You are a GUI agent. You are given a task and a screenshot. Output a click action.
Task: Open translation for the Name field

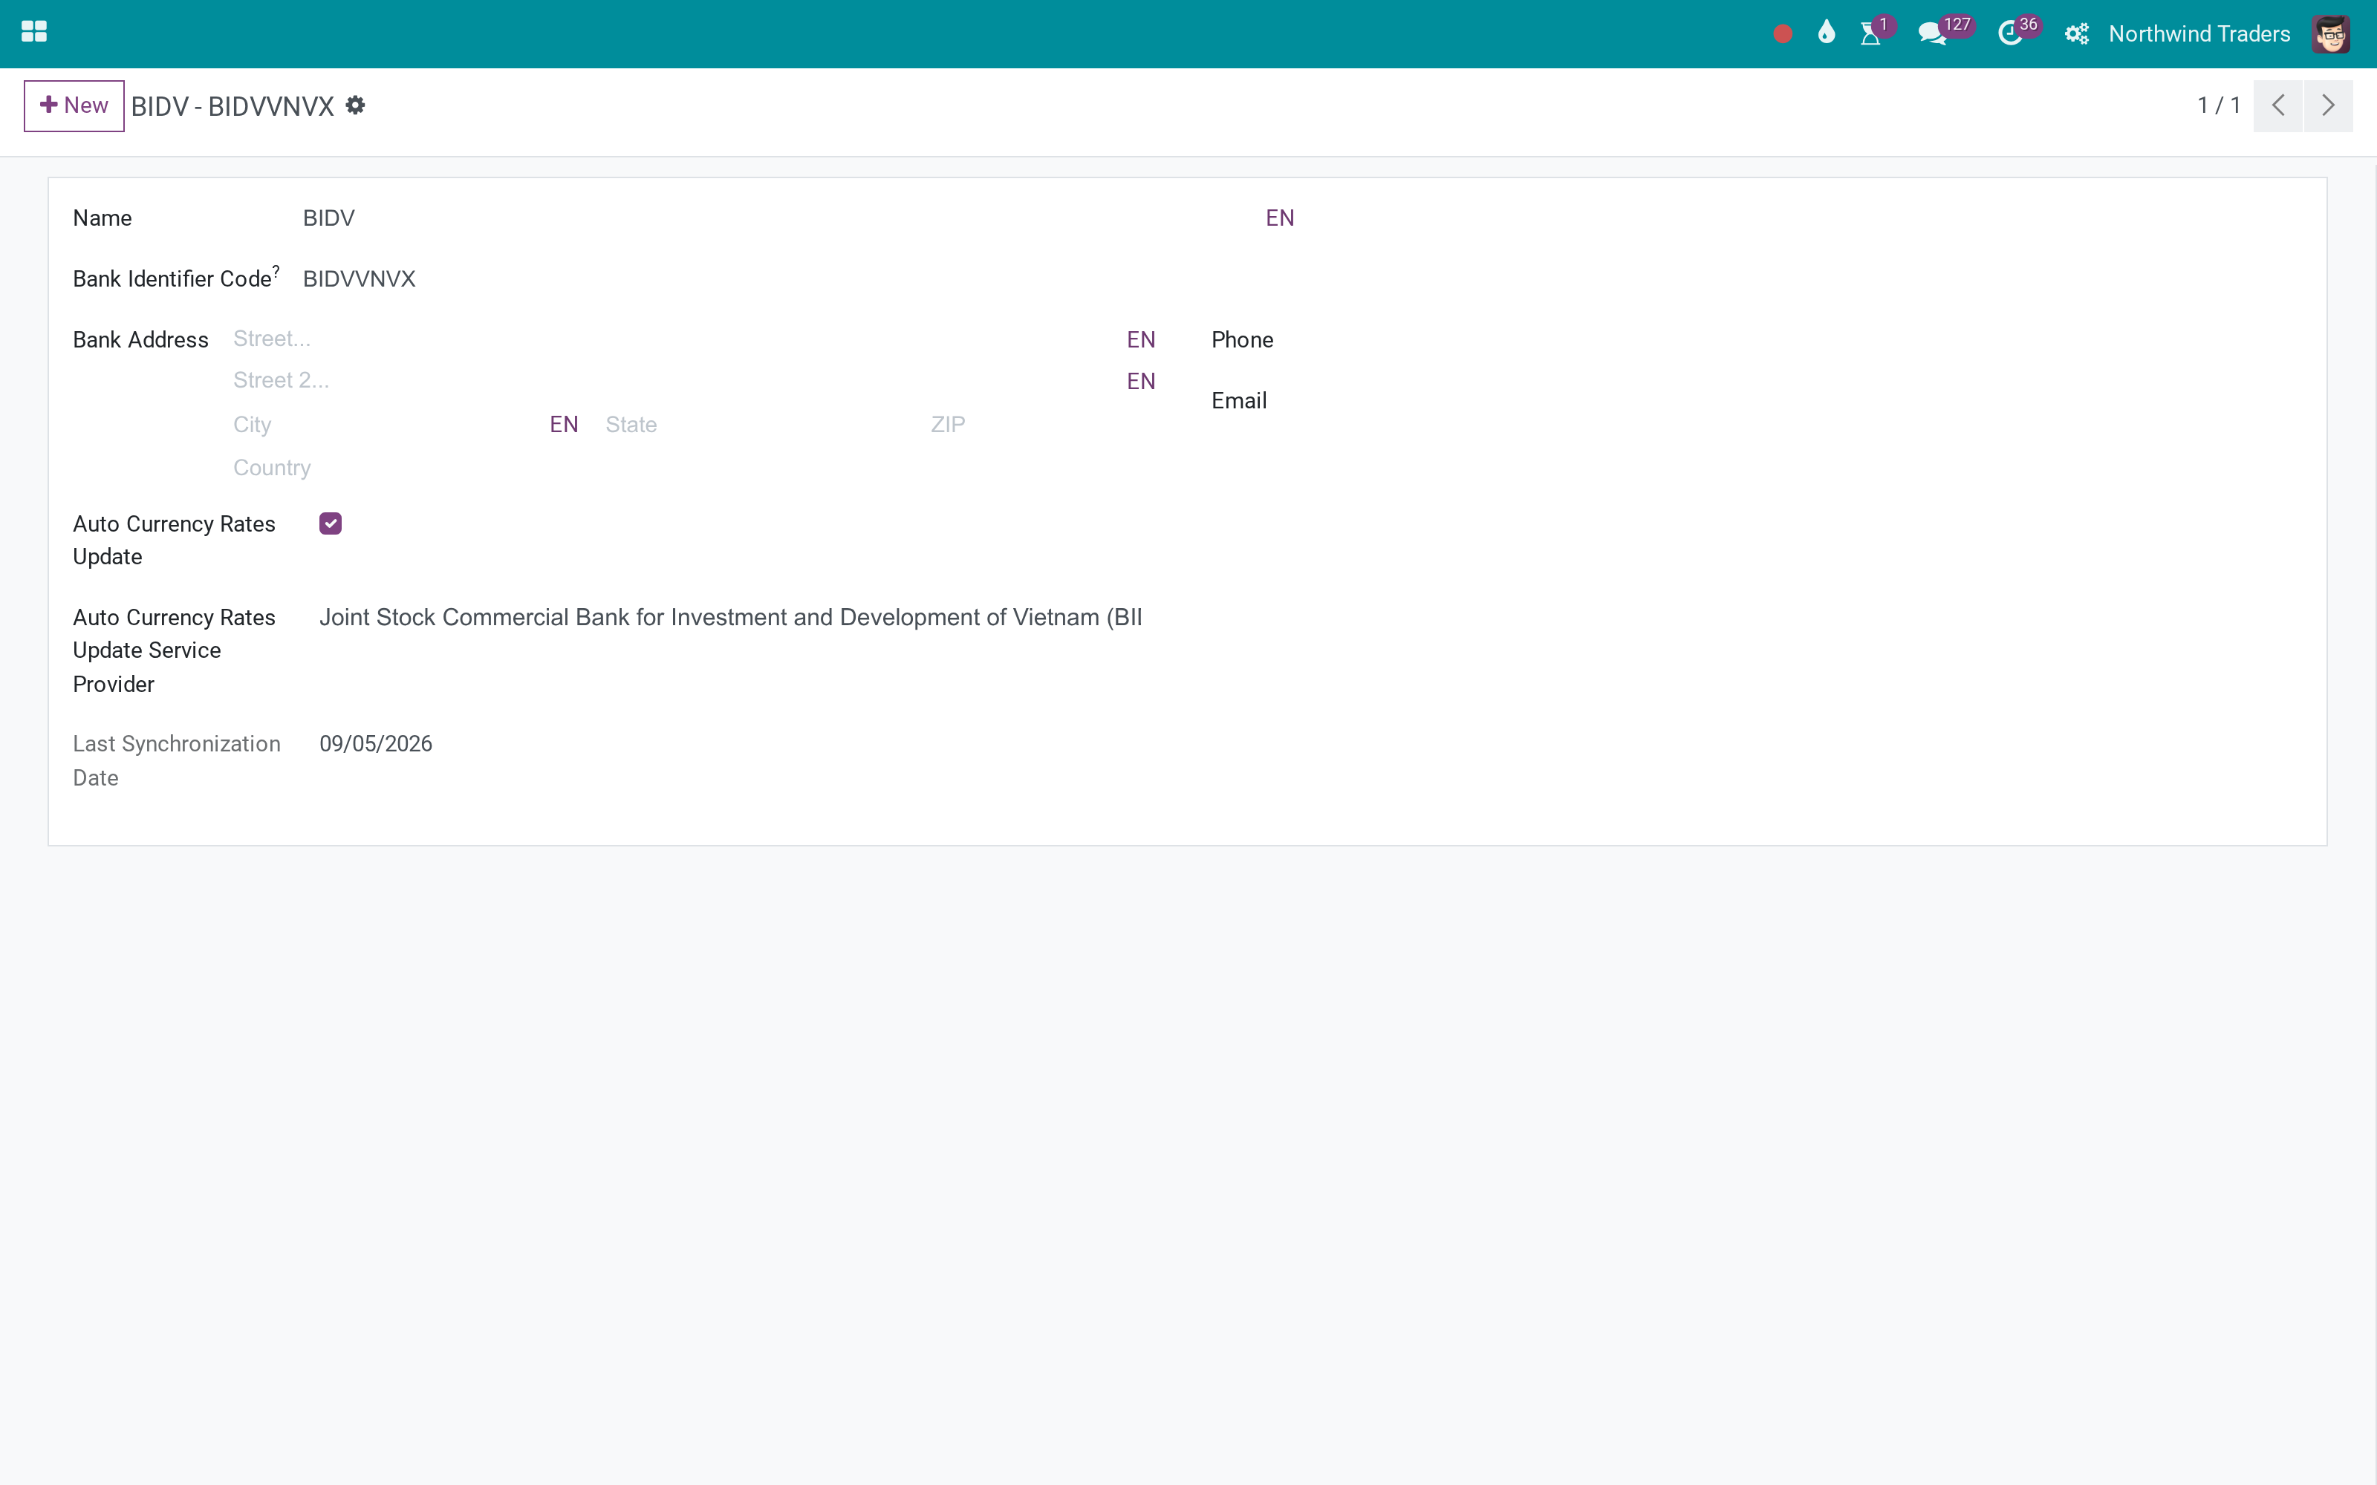[1280, 218]
